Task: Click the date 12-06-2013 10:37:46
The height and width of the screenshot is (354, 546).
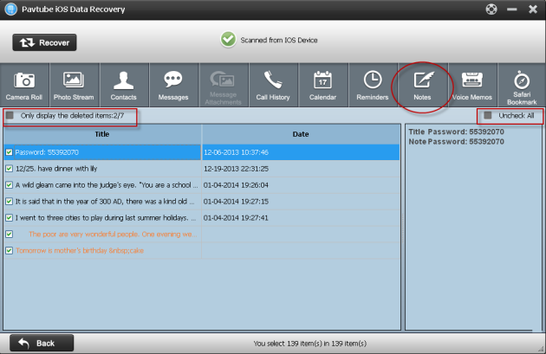Action: point(236,152)
